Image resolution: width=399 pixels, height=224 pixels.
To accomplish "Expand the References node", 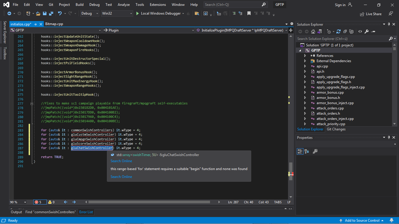I will click(x=305, y=56).
